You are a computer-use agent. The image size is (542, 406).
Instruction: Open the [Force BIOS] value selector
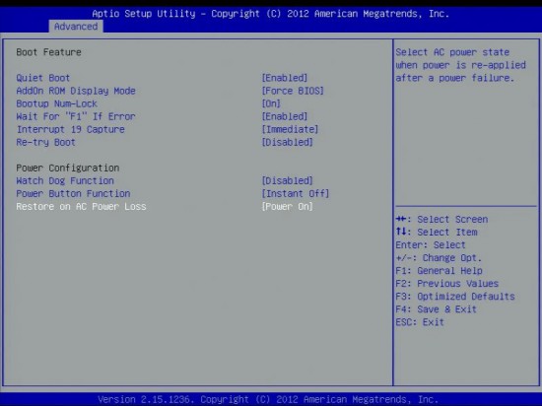point(293,91)
